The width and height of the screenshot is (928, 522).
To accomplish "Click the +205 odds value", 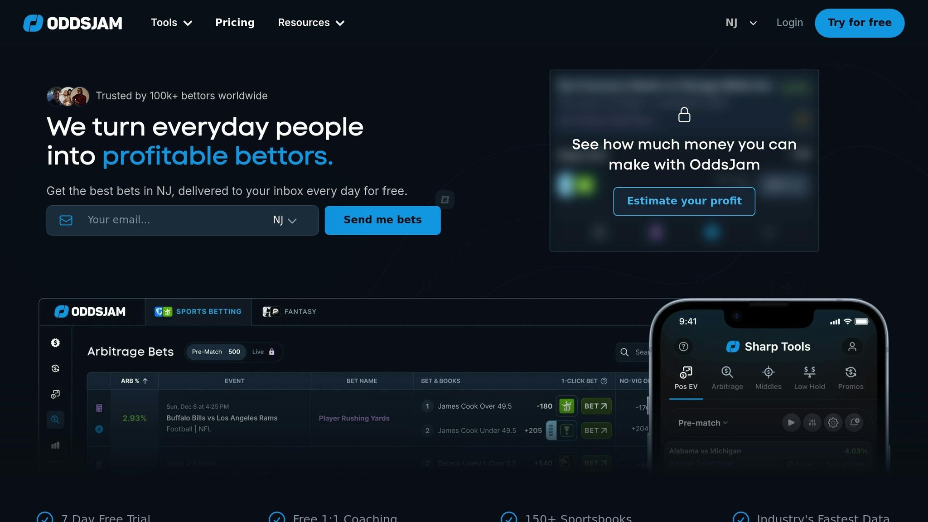I will (x=533, y=430).
